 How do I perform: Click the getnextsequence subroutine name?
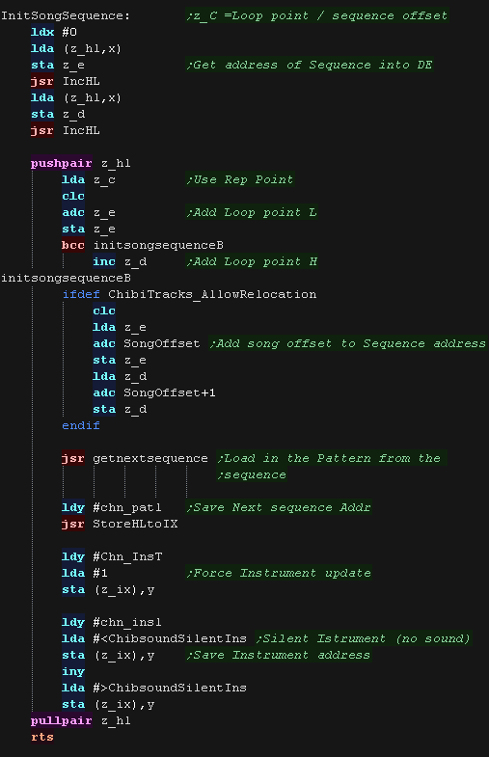(150, 458)
